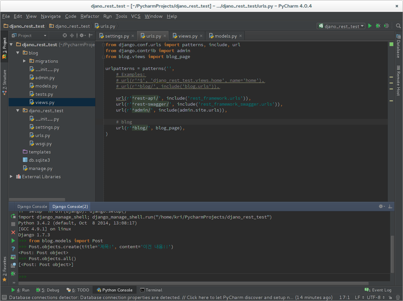Start debugging with the green bug icon in the top toolbar

coord(378,26)
